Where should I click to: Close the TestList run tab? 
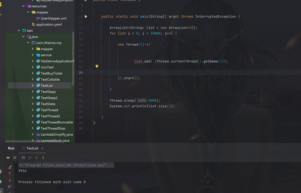(x=42, y=148)
